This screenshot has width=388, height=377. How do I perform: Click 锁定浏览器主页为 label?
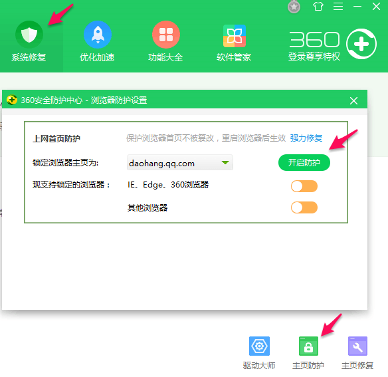pyautogui.click(x=66, y=163)
